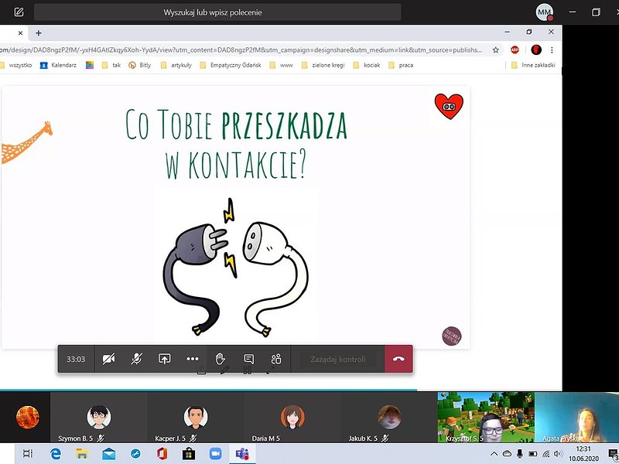Open the browser three-dot menu
The image size is (619, 464).
[x=552, y=50]
